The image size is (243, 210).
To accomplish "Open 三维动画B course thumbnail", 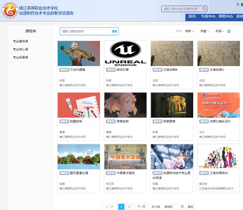I will tap(172, 54).
